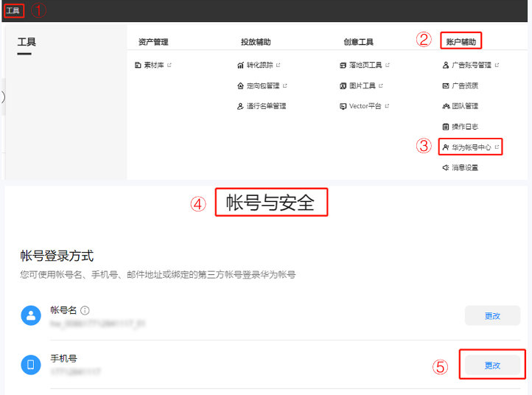The height and width of the screenshot is (395, 532).
Task: Click external-link icon beside Vector平台
Action: click(387, 106)
